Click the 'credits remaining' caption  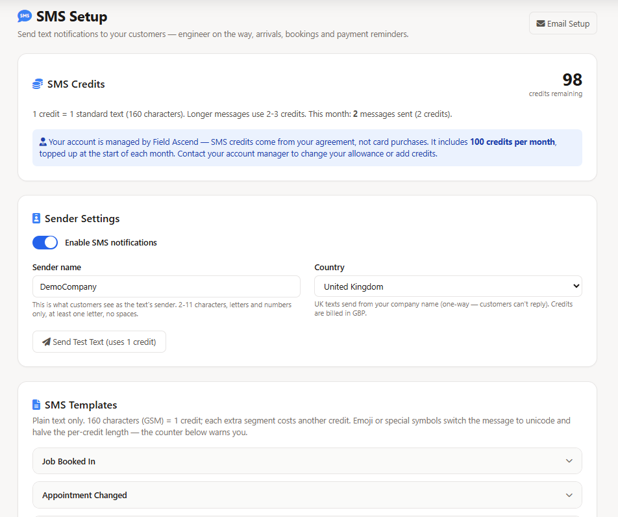point(555,94)
